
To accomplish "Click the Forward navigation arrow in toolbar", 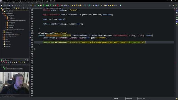I will click(116, 5).
